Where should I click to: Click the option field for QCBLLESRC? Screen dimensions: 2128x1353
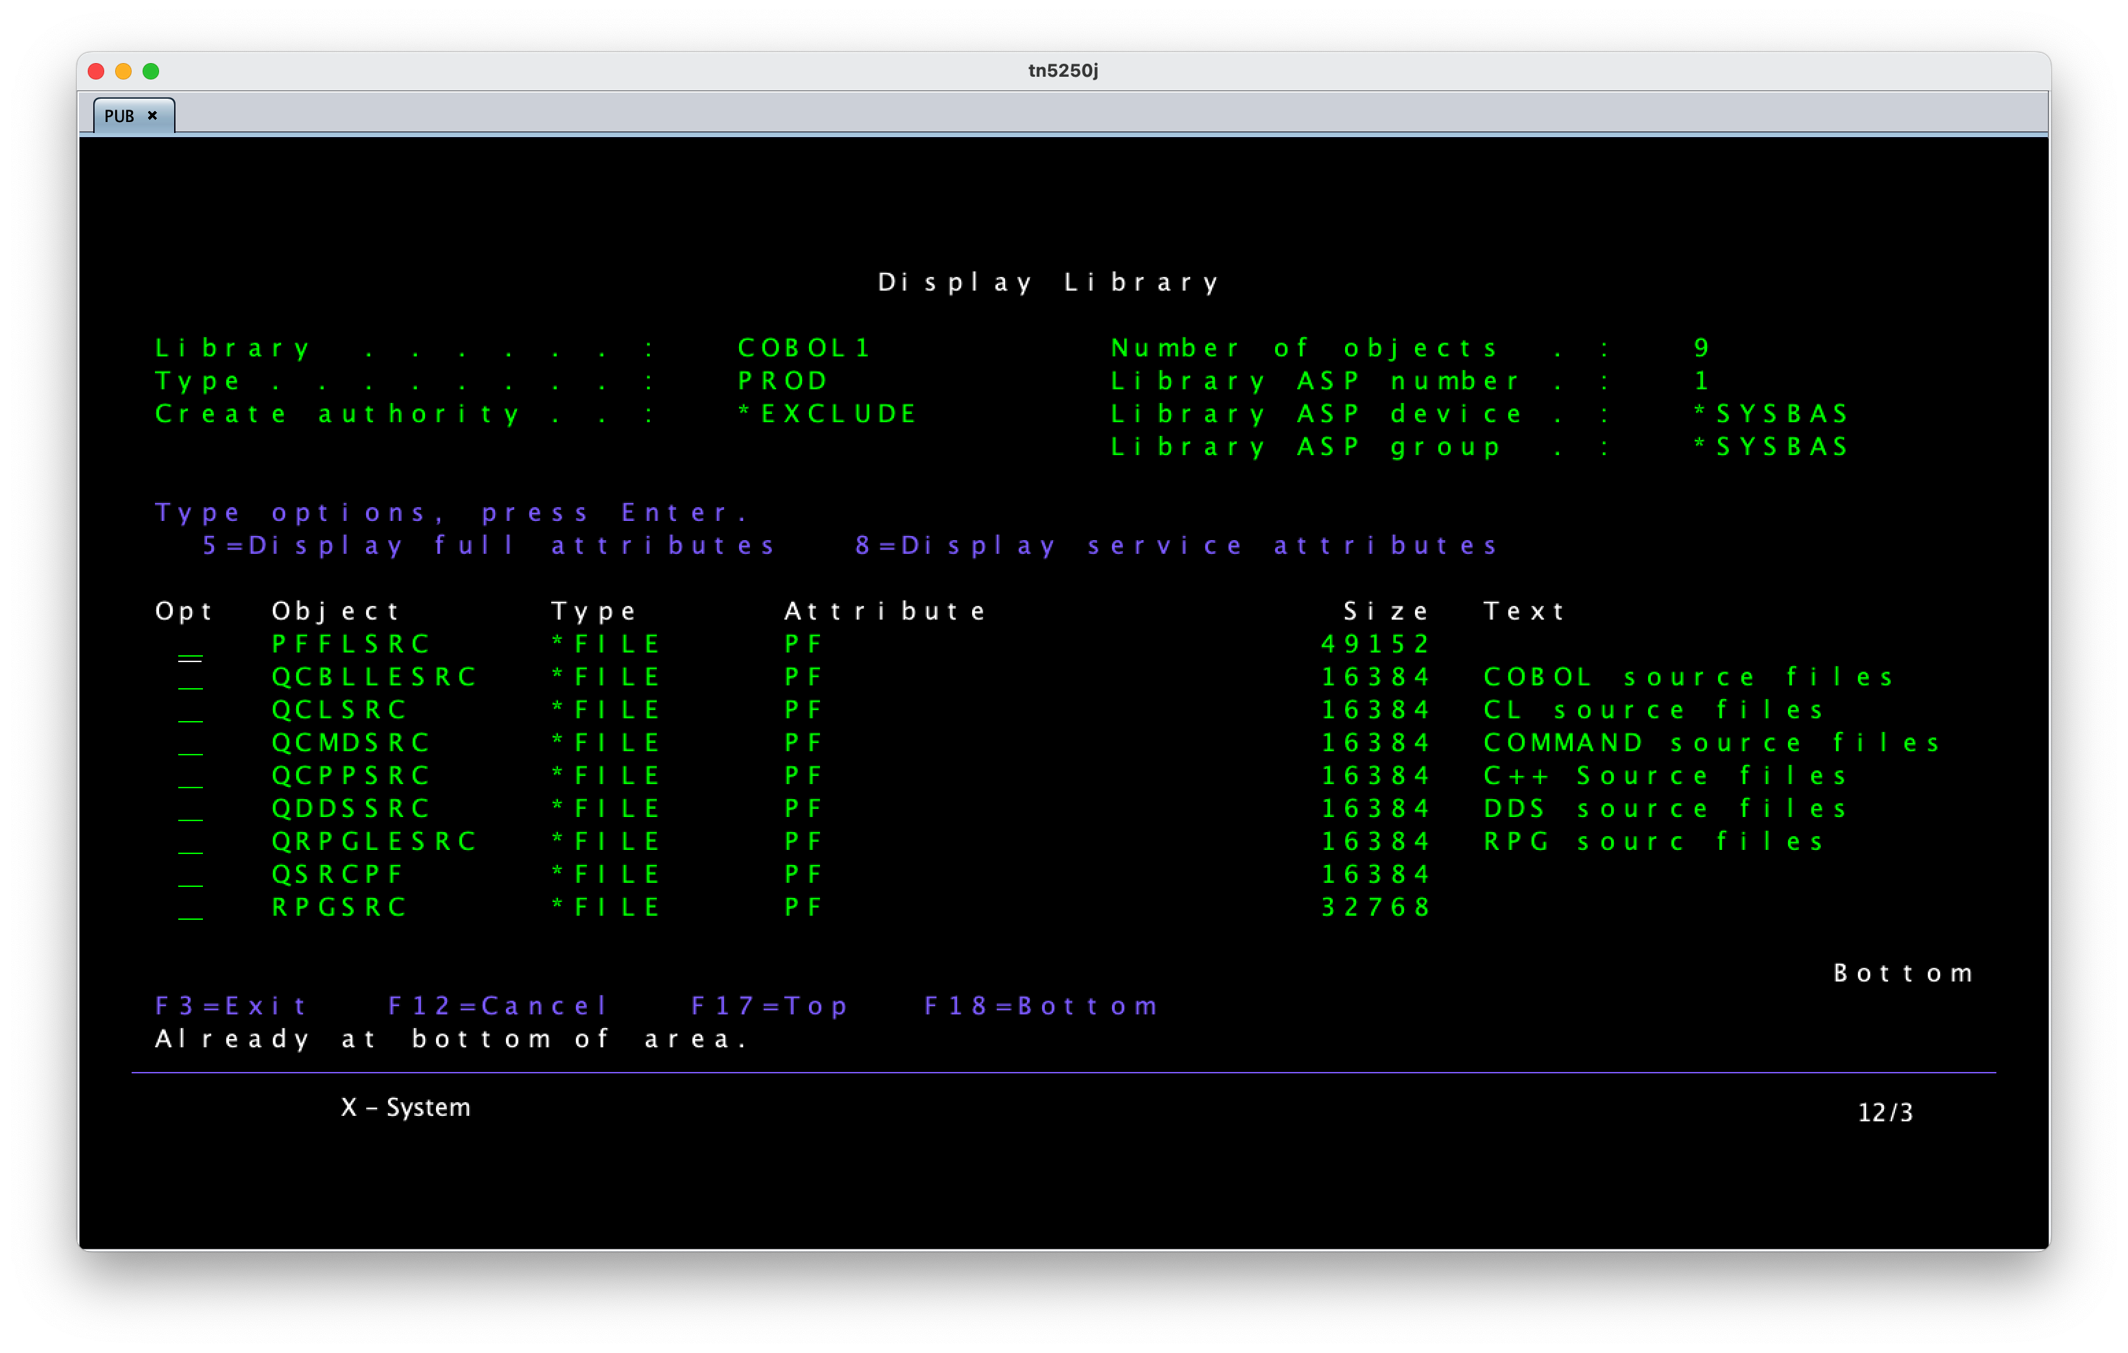point(190,679)
